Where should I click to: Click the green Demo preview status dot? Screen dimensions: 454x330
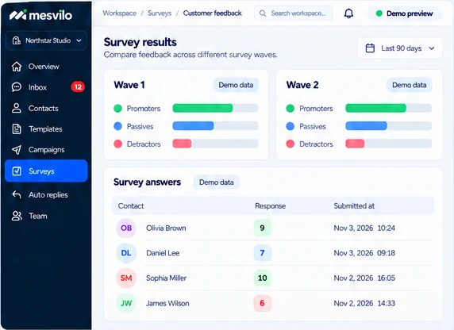[x=379, y=13]
